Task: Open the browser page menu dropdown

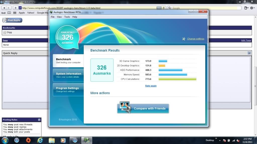Action: 246,8
